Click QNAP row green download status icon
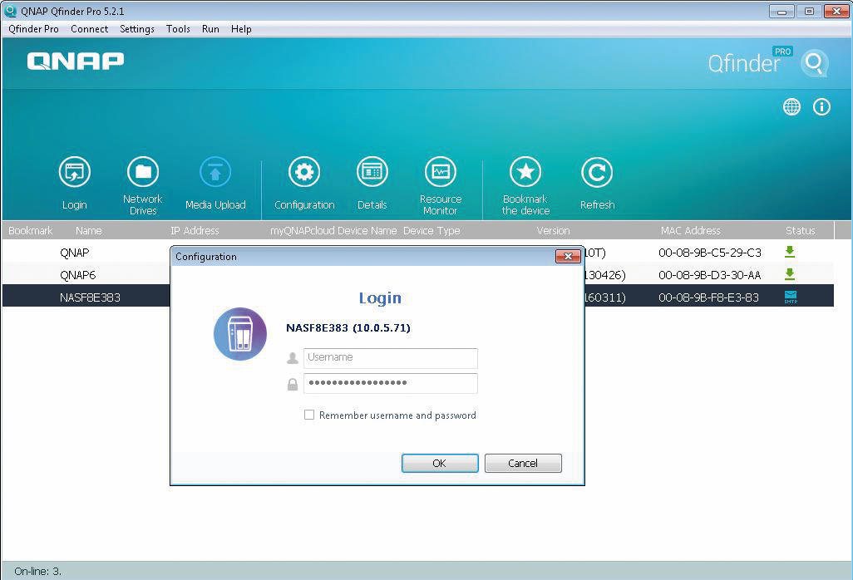This screenshot has height=580, width=853. tap(790, 252)
